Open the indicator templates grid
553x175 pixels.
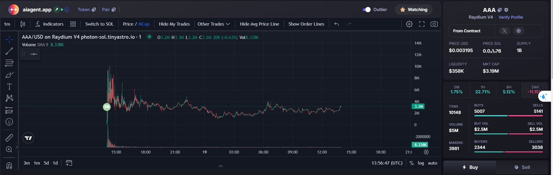click(x=73, y=24)
